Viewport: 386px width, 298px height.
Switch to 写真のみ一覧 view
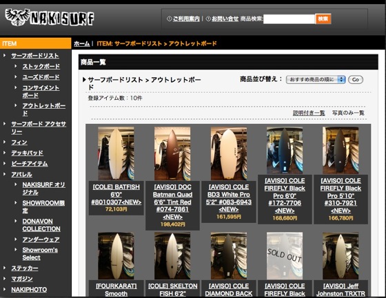pyautogui.click(x=348, y=113)
